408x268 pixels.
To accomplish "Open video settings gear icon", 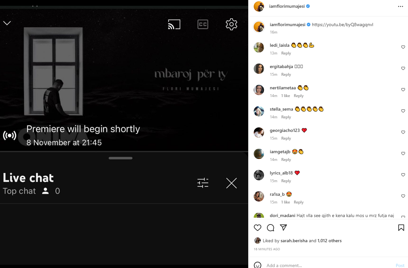I will [x=231, y=25].
